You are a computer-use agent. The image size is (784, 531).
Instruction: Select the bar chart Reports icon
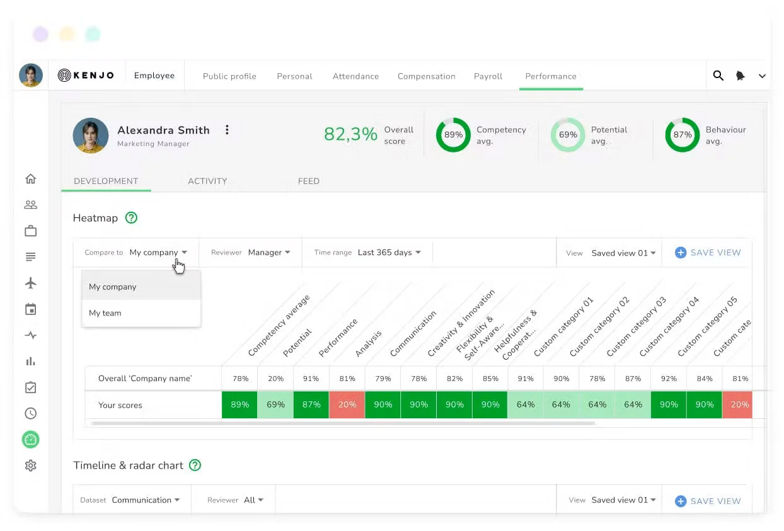tap(30, 361)
